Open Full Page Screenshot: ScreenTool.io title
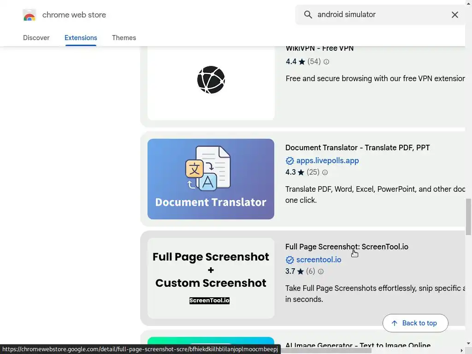 (x=347, y=247)
